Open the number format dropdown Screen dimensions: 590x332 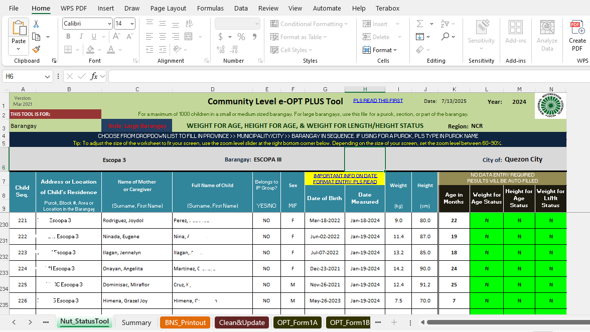[x=257, y=24]
